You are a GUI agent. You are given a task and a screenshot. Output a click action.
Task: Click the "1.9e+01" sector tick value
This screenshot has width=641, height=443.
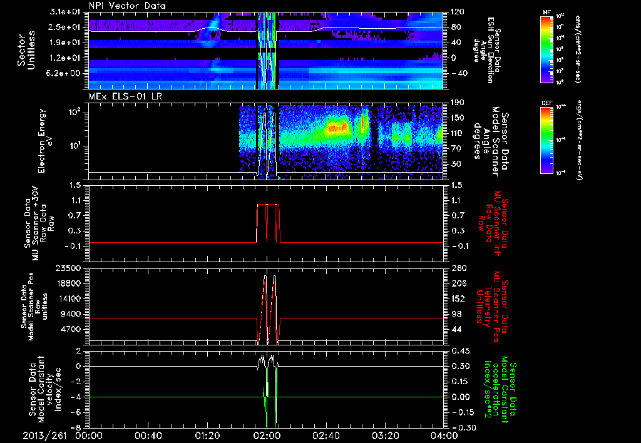65,43
